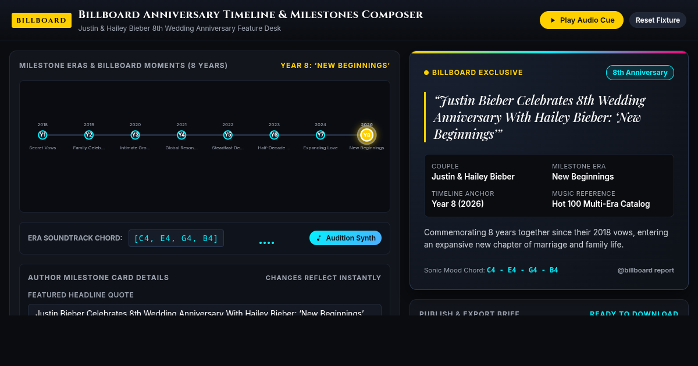Click the Sonic Mood Chord 'C4 - E4 - G4 - B4'
Screen dimensions: 698x366
point(522,270)
